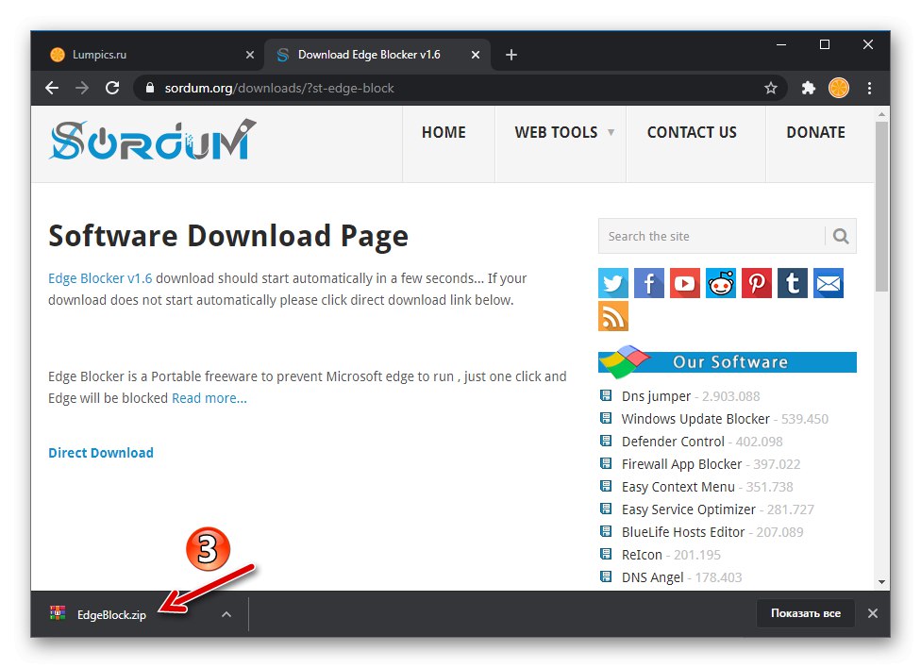Image resolution: width=921 pixels, height=668 pixels.
Task: Expand the EdgeBlock.zip download options chevron
Action: pyautogui.click(x=226, y=614)
